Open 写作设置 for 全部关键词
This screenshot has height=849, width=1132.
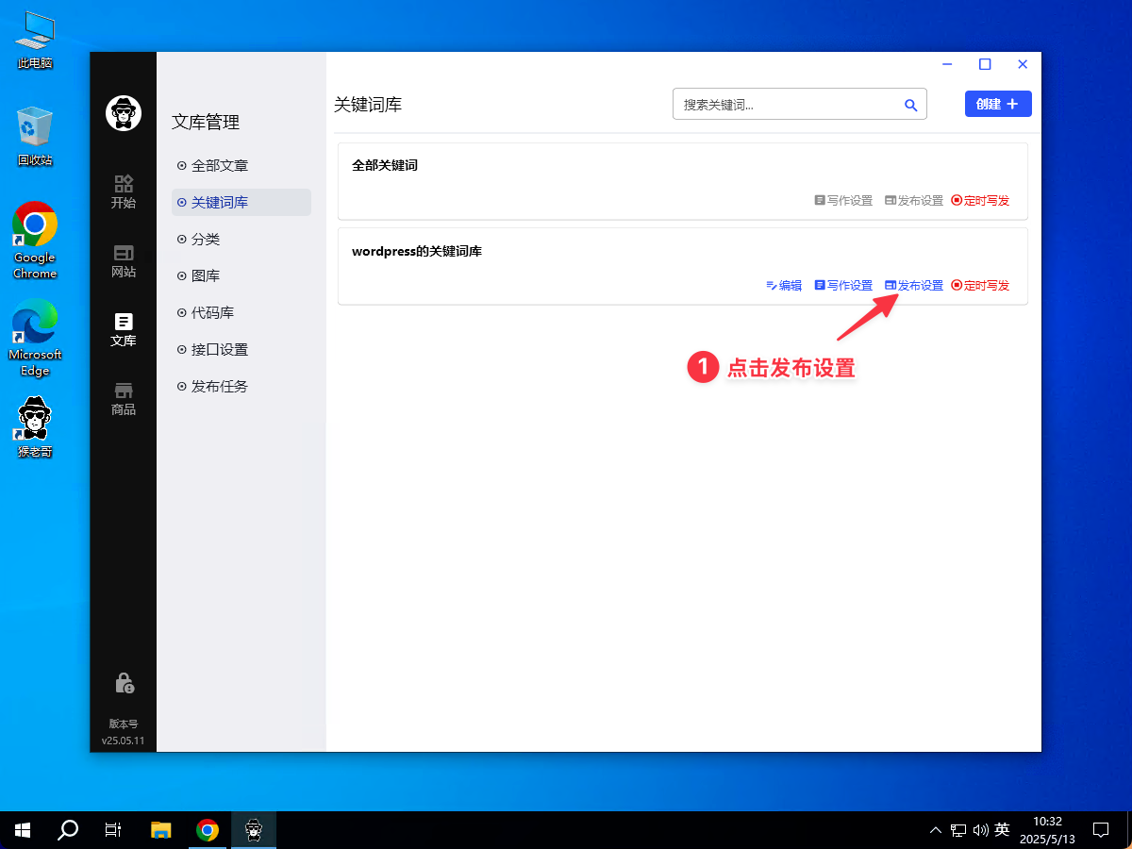coord(843,200)
